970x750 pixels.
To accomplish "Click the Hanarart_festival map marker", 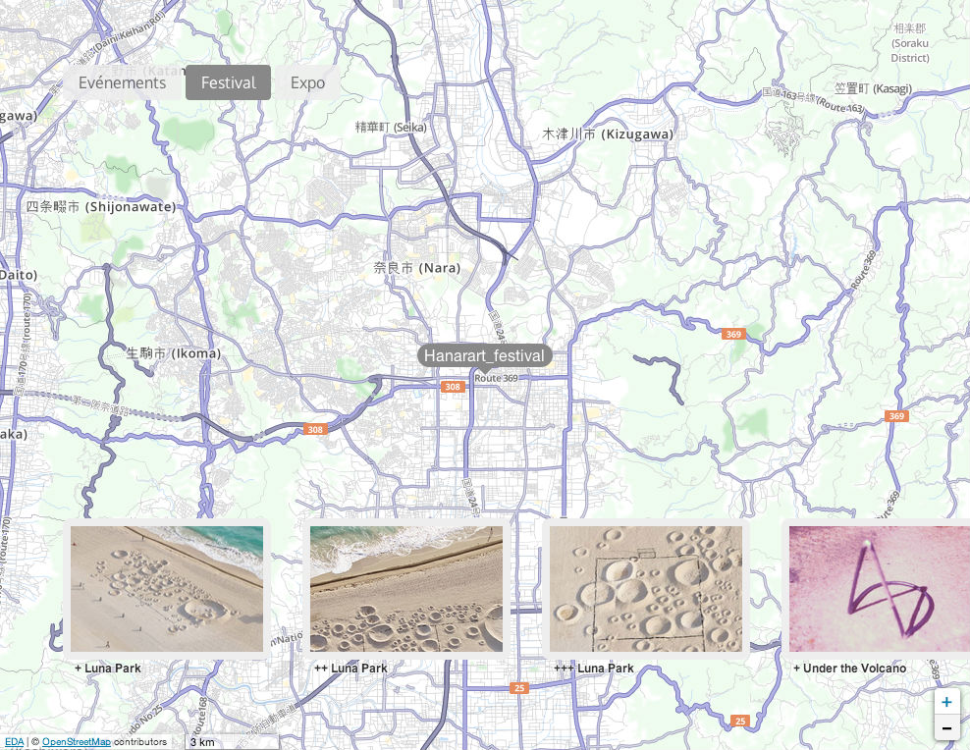I will [x=484, y=356].
